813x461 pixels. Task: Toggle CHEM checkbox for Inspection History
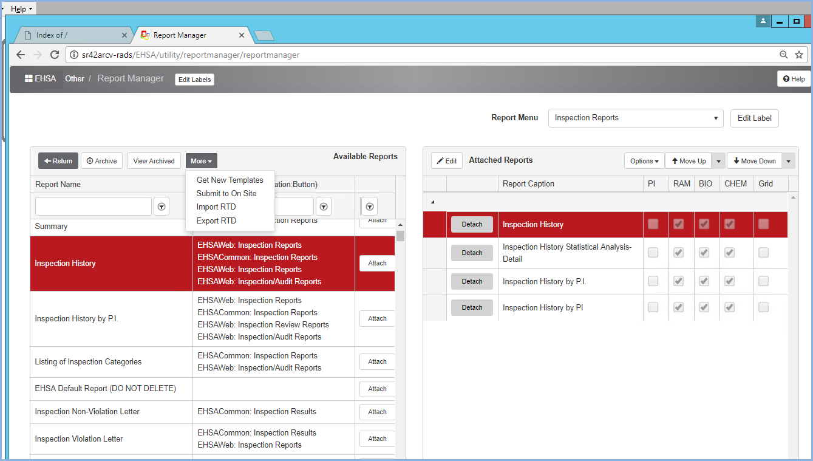tap(729, 224)
